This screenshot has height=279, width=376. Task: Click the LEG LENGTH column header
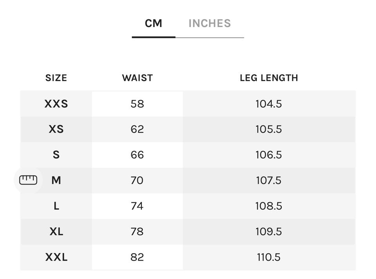(x=269, y=78)
